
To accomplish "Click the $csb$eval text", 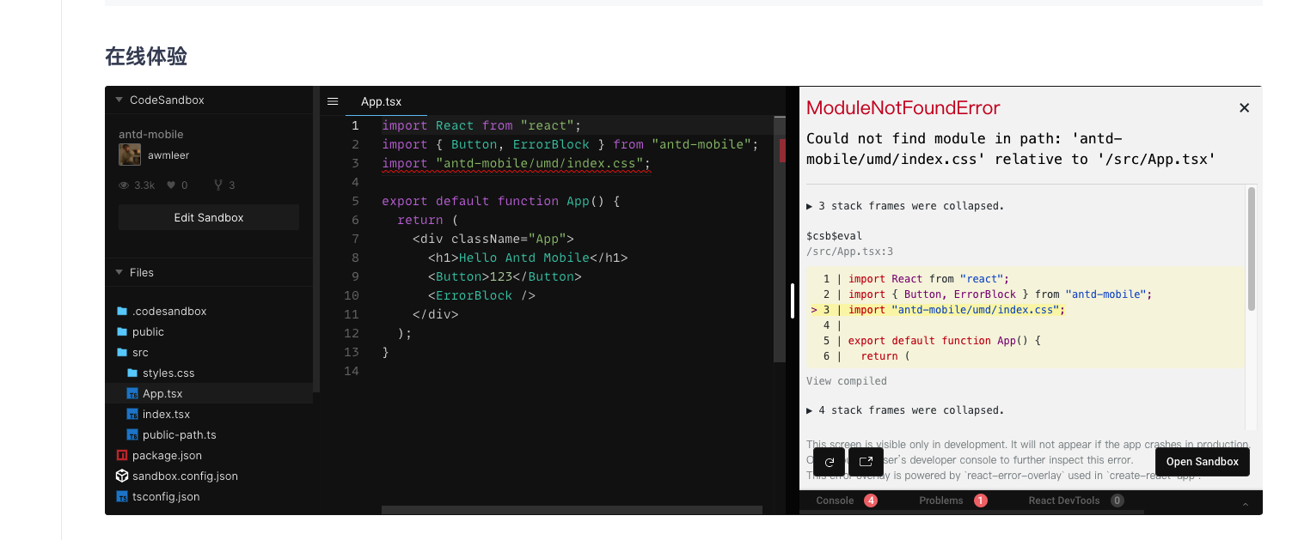I will point(834,235).
